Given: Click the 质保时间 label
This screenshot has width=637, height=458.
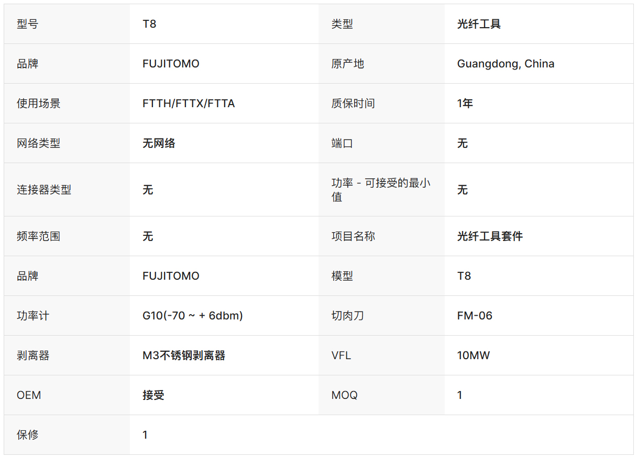Looking at the screenshot, I should (353, 104).
